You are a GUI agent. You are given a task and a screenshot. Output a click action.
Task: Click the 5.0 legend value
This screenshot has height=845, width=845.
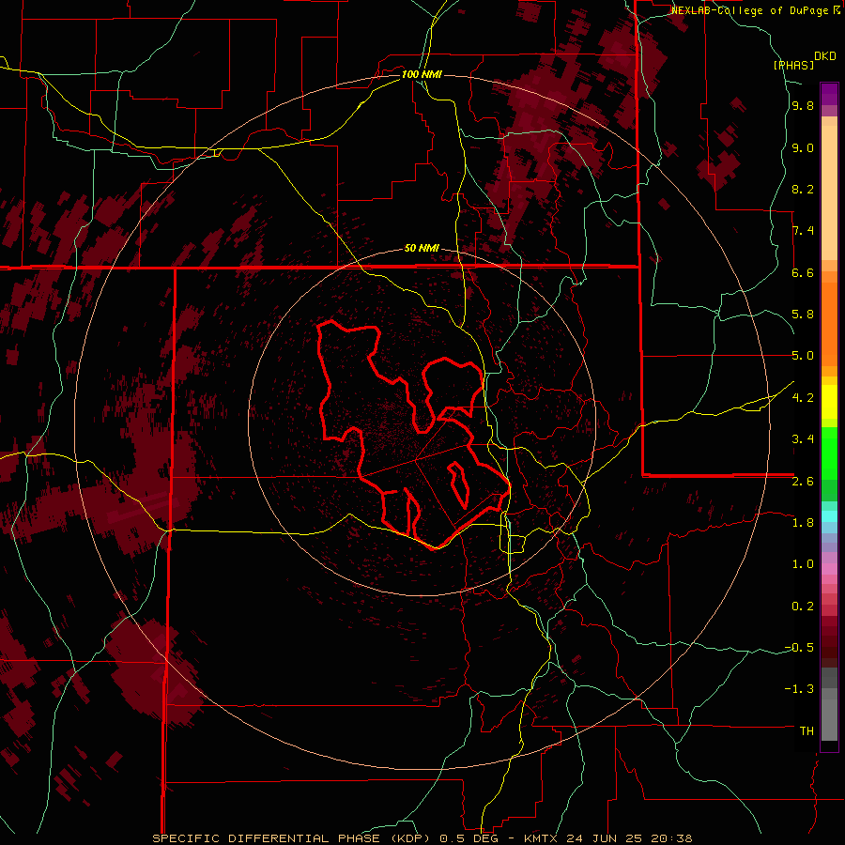(x=803, y=356)
